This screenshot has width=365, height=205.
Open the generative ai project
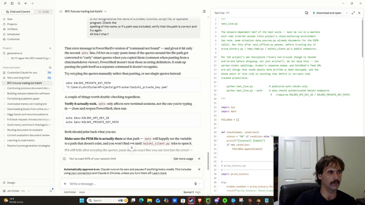coord(14,53)
